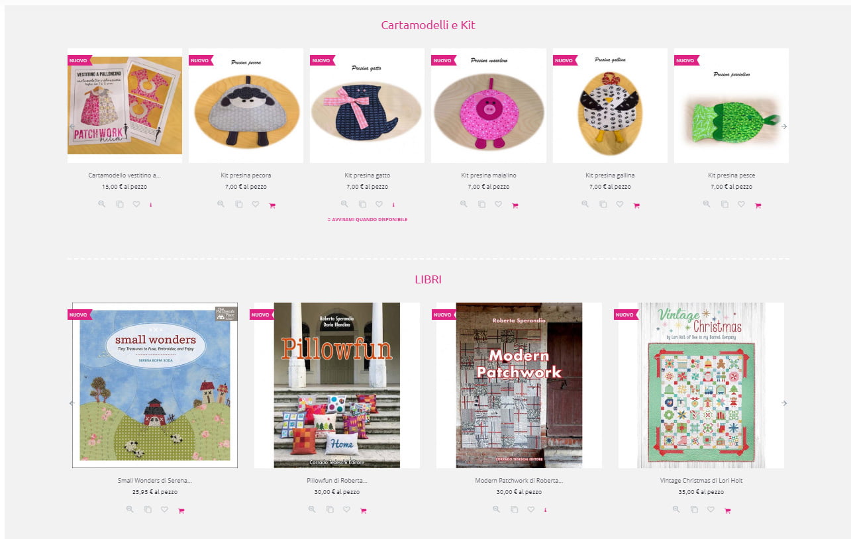
Task: Open the Kit presina gallina product image
Action: [x=610, y=106]
